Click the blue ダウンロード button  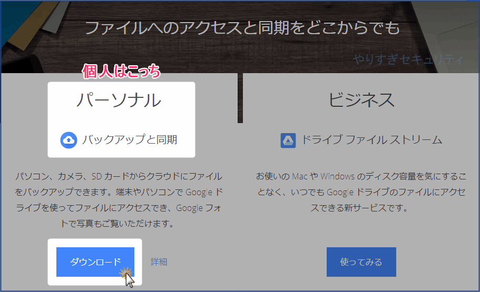95,262
